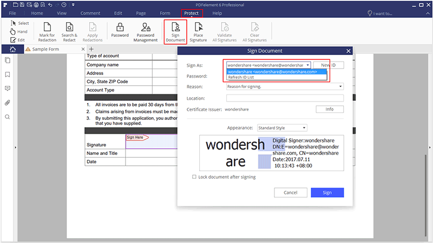Click the Cancel button

click(291, 193)
